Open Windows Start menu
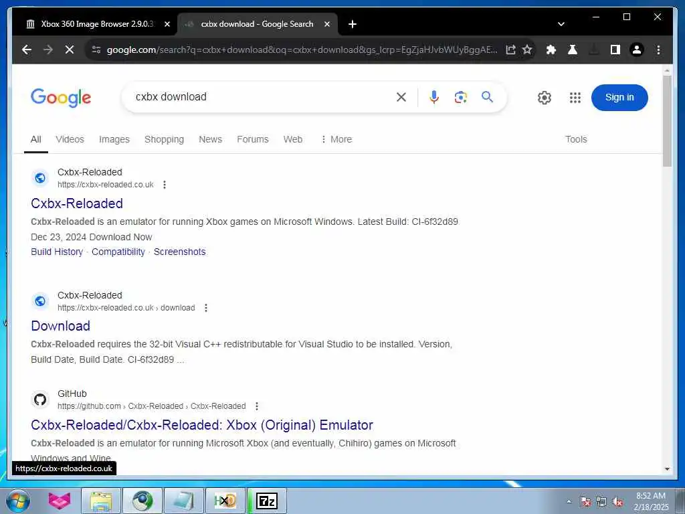 (18, 501)
